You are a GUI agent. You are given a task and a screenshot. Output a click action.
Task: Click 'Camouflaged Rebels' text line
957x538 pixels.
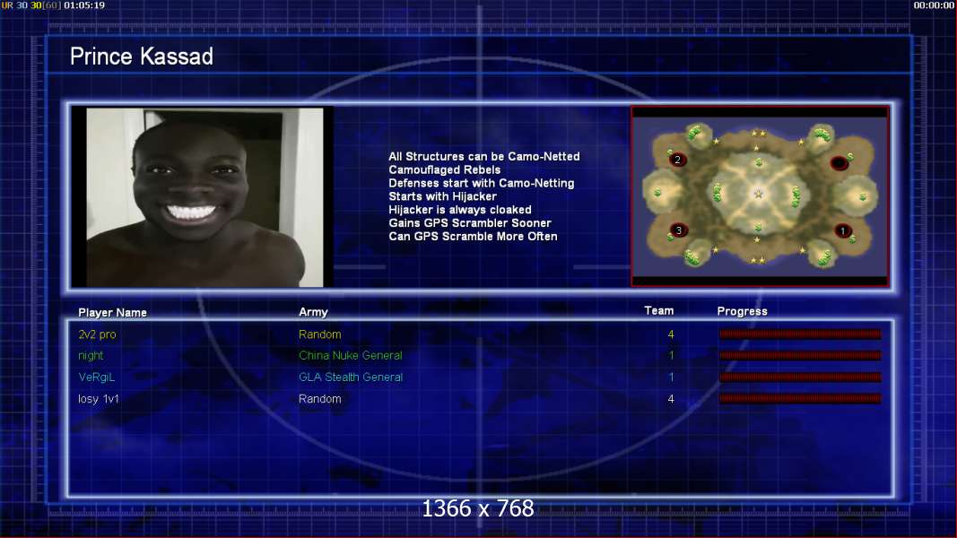click(x=444, y=169)
